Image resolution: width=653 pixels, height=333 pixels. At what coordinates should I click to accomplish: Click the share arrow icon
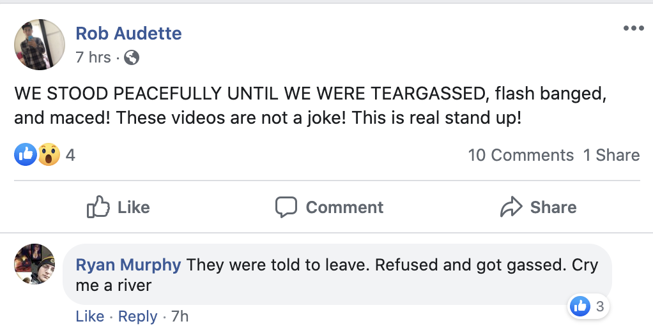pyautogui.click(x=511, y=207)
